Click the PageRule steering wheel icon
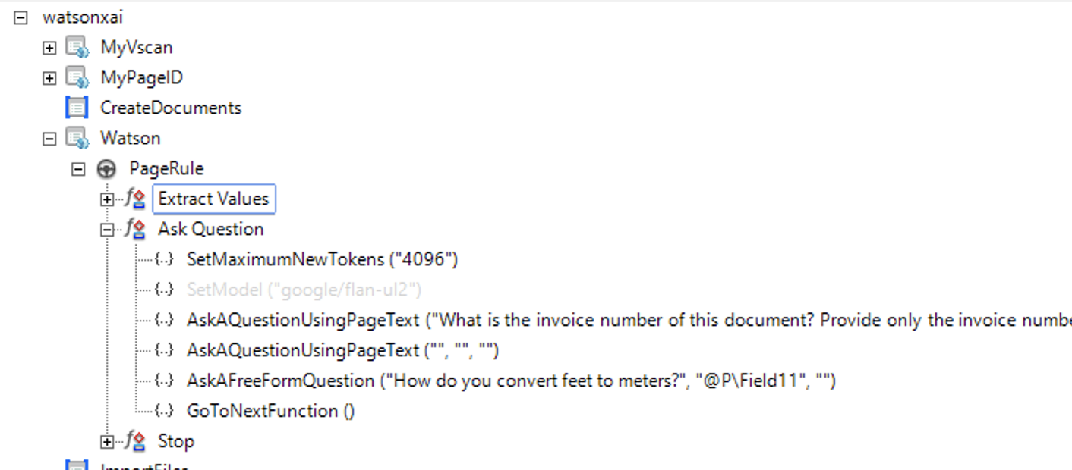This screenshot has height=470, width=1072. (x=107, y=169)
